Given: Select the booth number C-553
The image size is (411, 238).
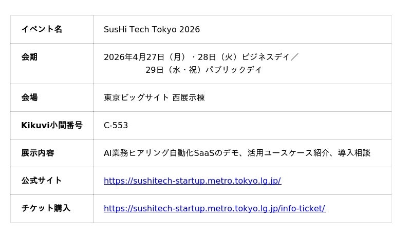Looking at the screenshot, I should [x=116, y=125].
